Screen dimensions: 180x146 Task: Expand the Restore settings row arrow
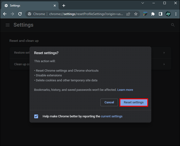tap(164, 53)
